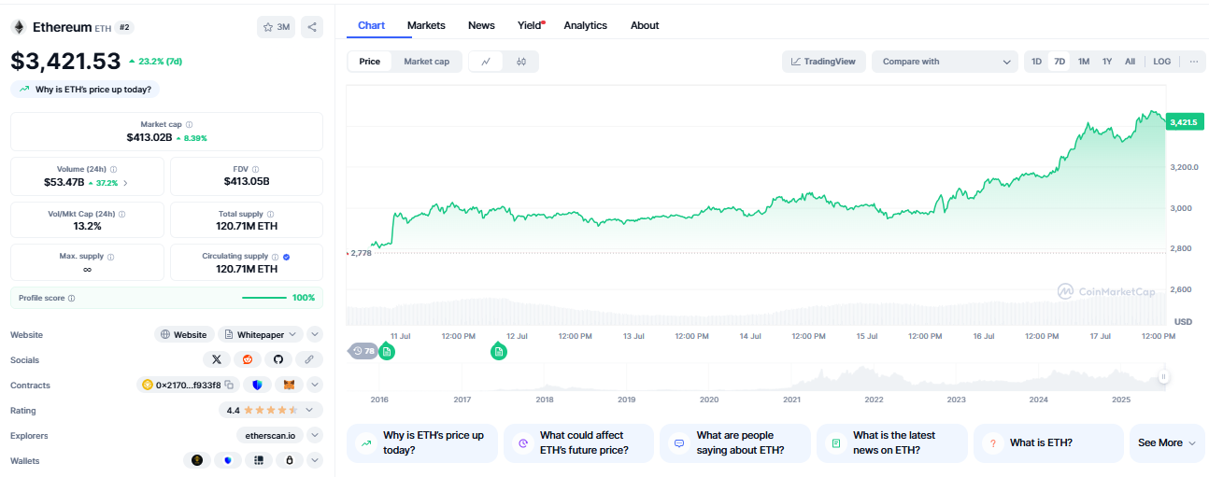Screen dimensions: 1209x477
Task: Click the verified circulating supply badge
Action: 286,256
